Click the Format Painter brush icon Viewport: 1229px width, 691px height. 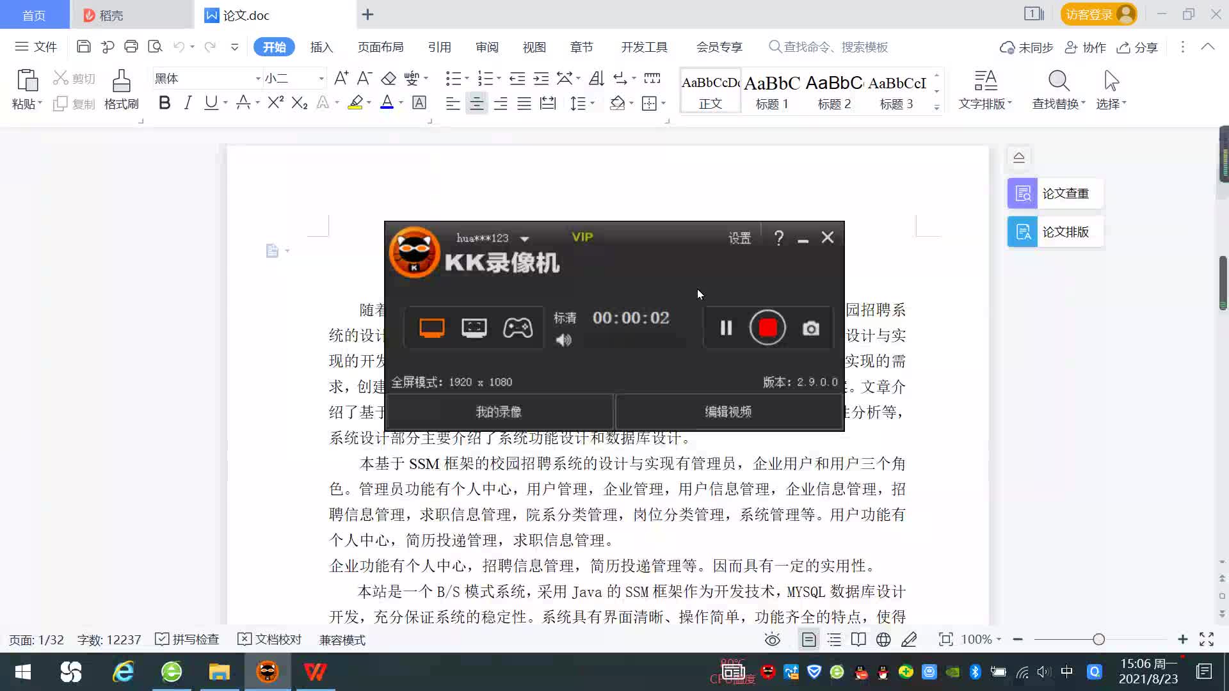point(122,82)
